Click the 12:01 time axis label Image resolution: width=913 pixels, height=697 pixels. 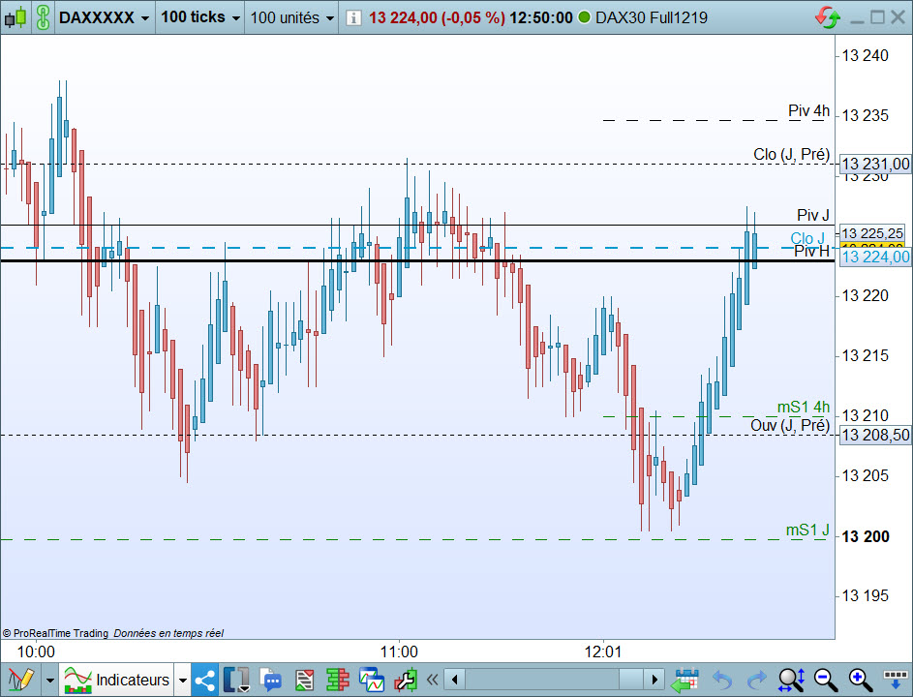point(602,652)
